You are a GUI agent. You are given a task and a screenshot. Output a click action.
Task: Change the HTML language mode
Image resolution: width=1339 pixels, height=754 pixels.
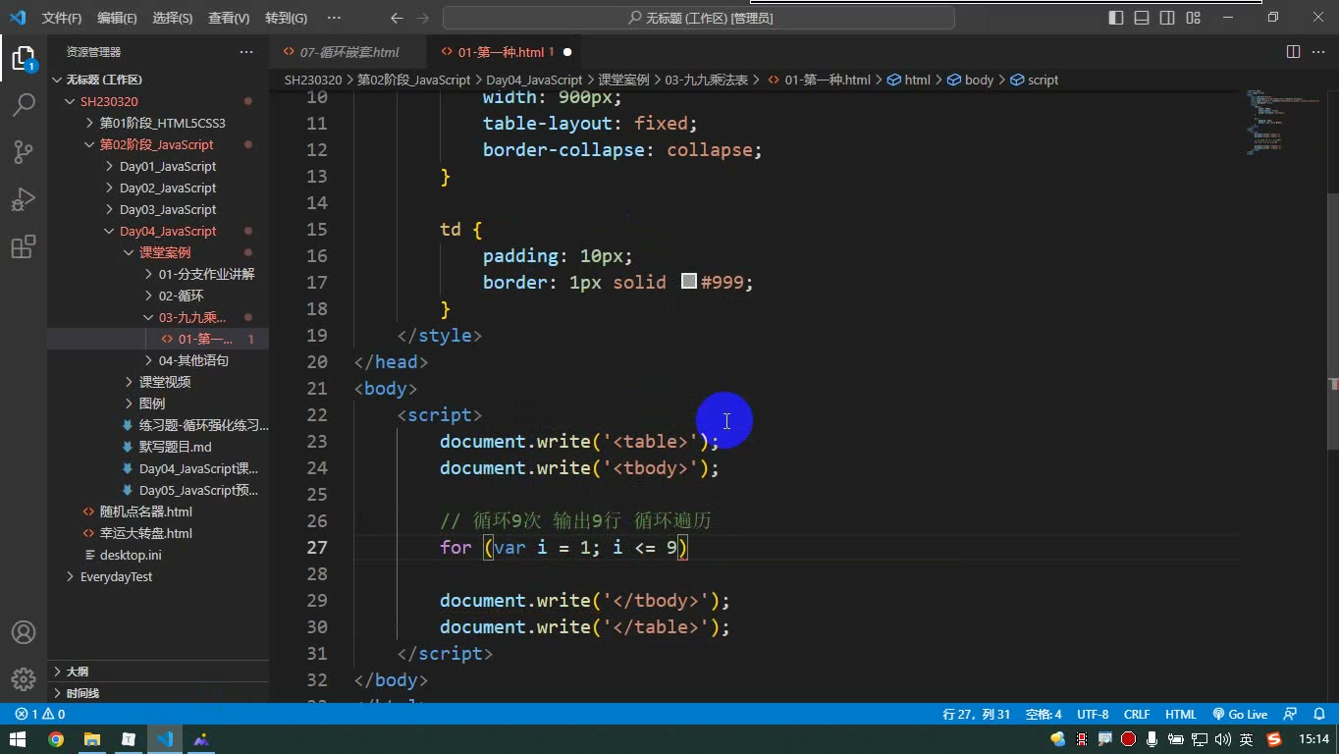(1181, 715)
